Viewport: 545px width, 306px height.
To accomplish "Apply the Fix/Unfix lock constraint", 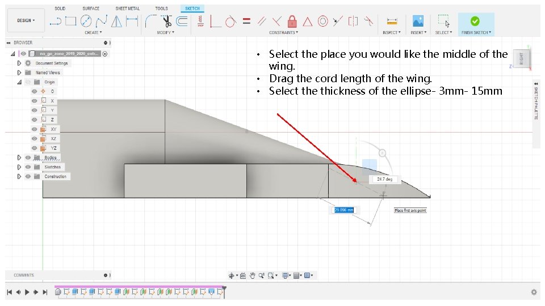I will click(x=292, y=22).
